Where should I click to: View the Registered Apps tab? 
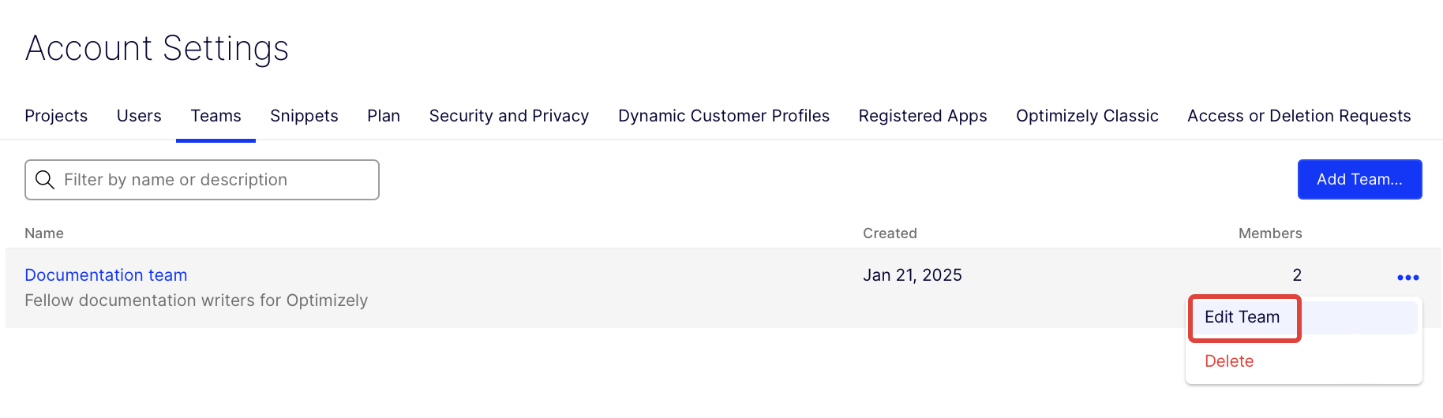[923, 116]
